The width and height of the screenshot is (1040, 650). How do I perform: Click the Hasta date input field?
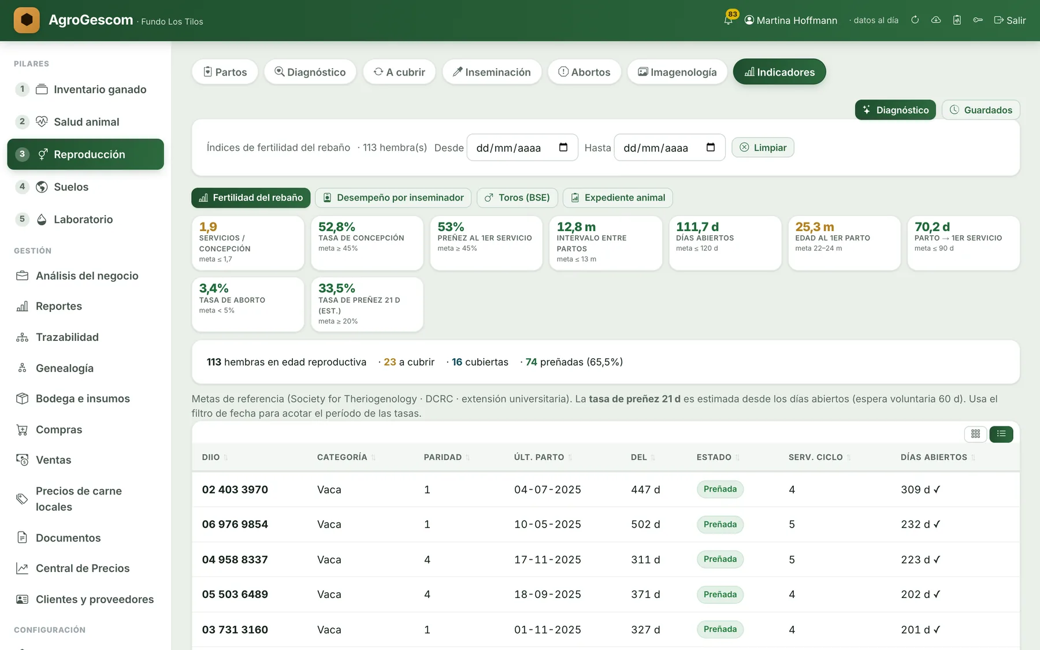(x=669, y=147)
